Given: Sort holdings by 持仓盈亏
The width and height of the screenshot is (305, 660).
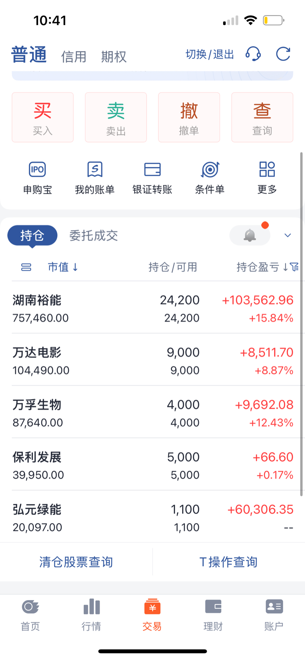Looking at the screenshot, I should pos(262,267).
